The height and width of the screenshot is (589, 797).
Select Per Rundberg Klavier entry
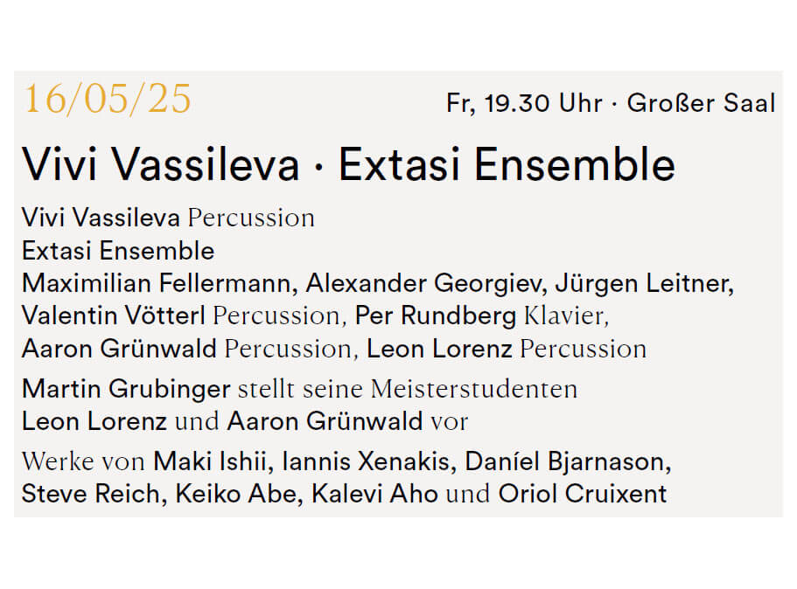tap(479, 316)
